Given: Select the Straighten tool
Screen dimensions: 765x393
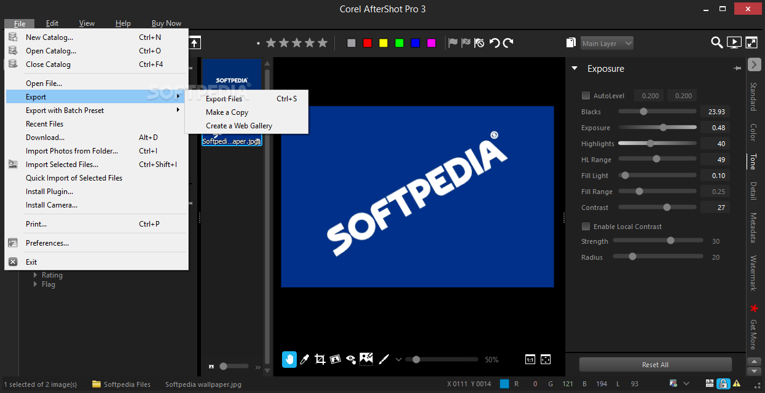Looking at the screenshot, I should pos(335,359).
